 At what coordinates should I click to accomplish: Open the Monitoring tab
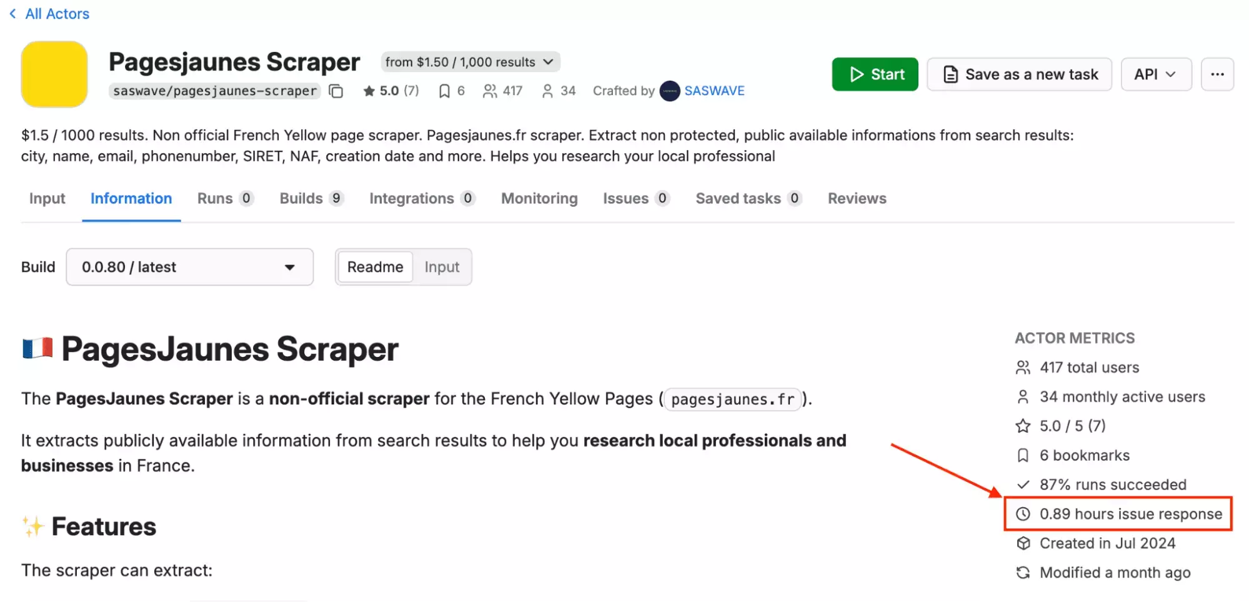click(539, 198)
